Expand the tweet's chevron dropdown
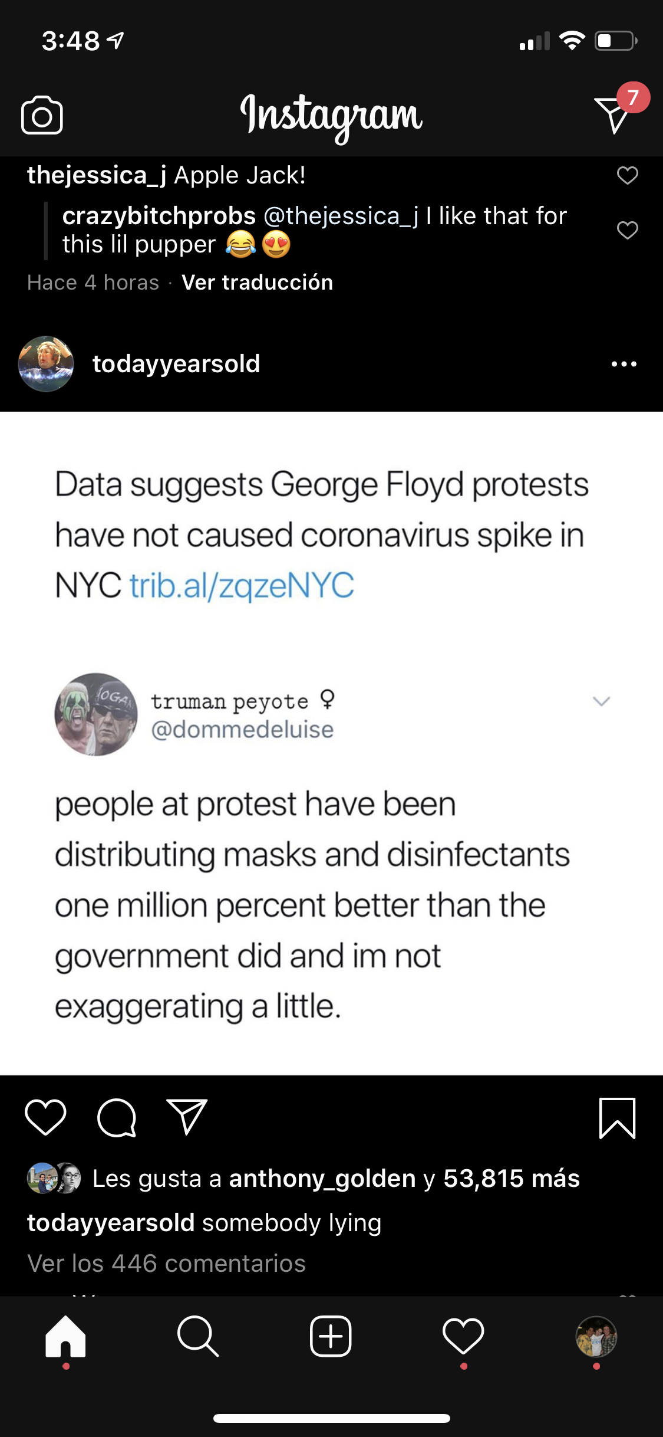Screen dimensions: 663x1437 601,701
